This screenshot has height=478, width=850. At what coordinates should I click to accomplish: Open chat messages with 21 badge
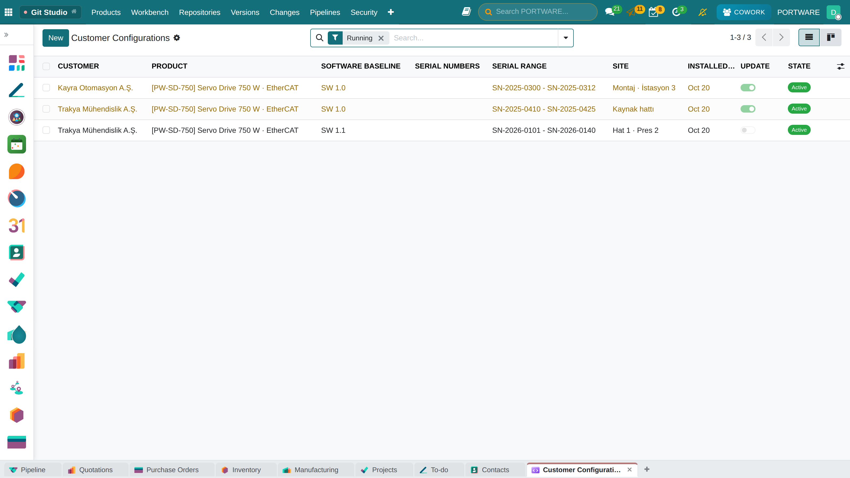(x=610, y=12)
